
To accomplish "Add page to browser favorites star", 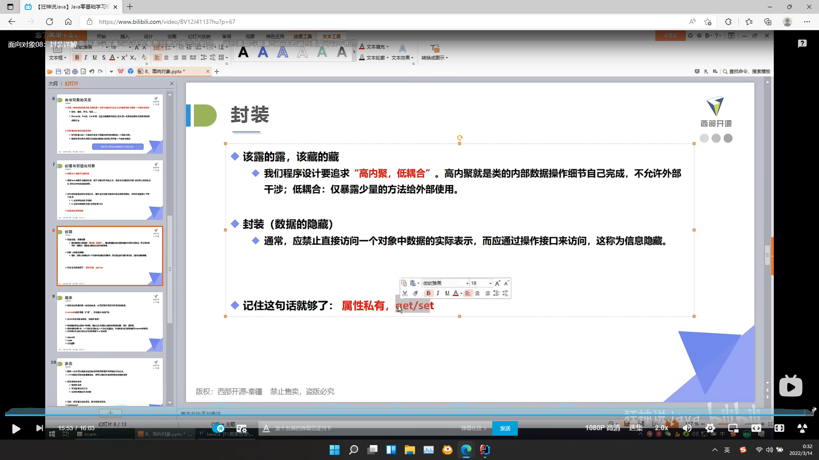I will [x=708, y=22].
